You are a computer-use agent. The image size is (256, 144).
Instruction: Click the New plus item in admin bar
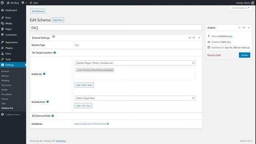(34, 3)
